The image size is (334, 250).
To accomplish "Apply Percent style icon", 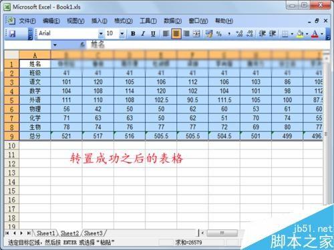I will pyautogui.click(x=219, y=34).
